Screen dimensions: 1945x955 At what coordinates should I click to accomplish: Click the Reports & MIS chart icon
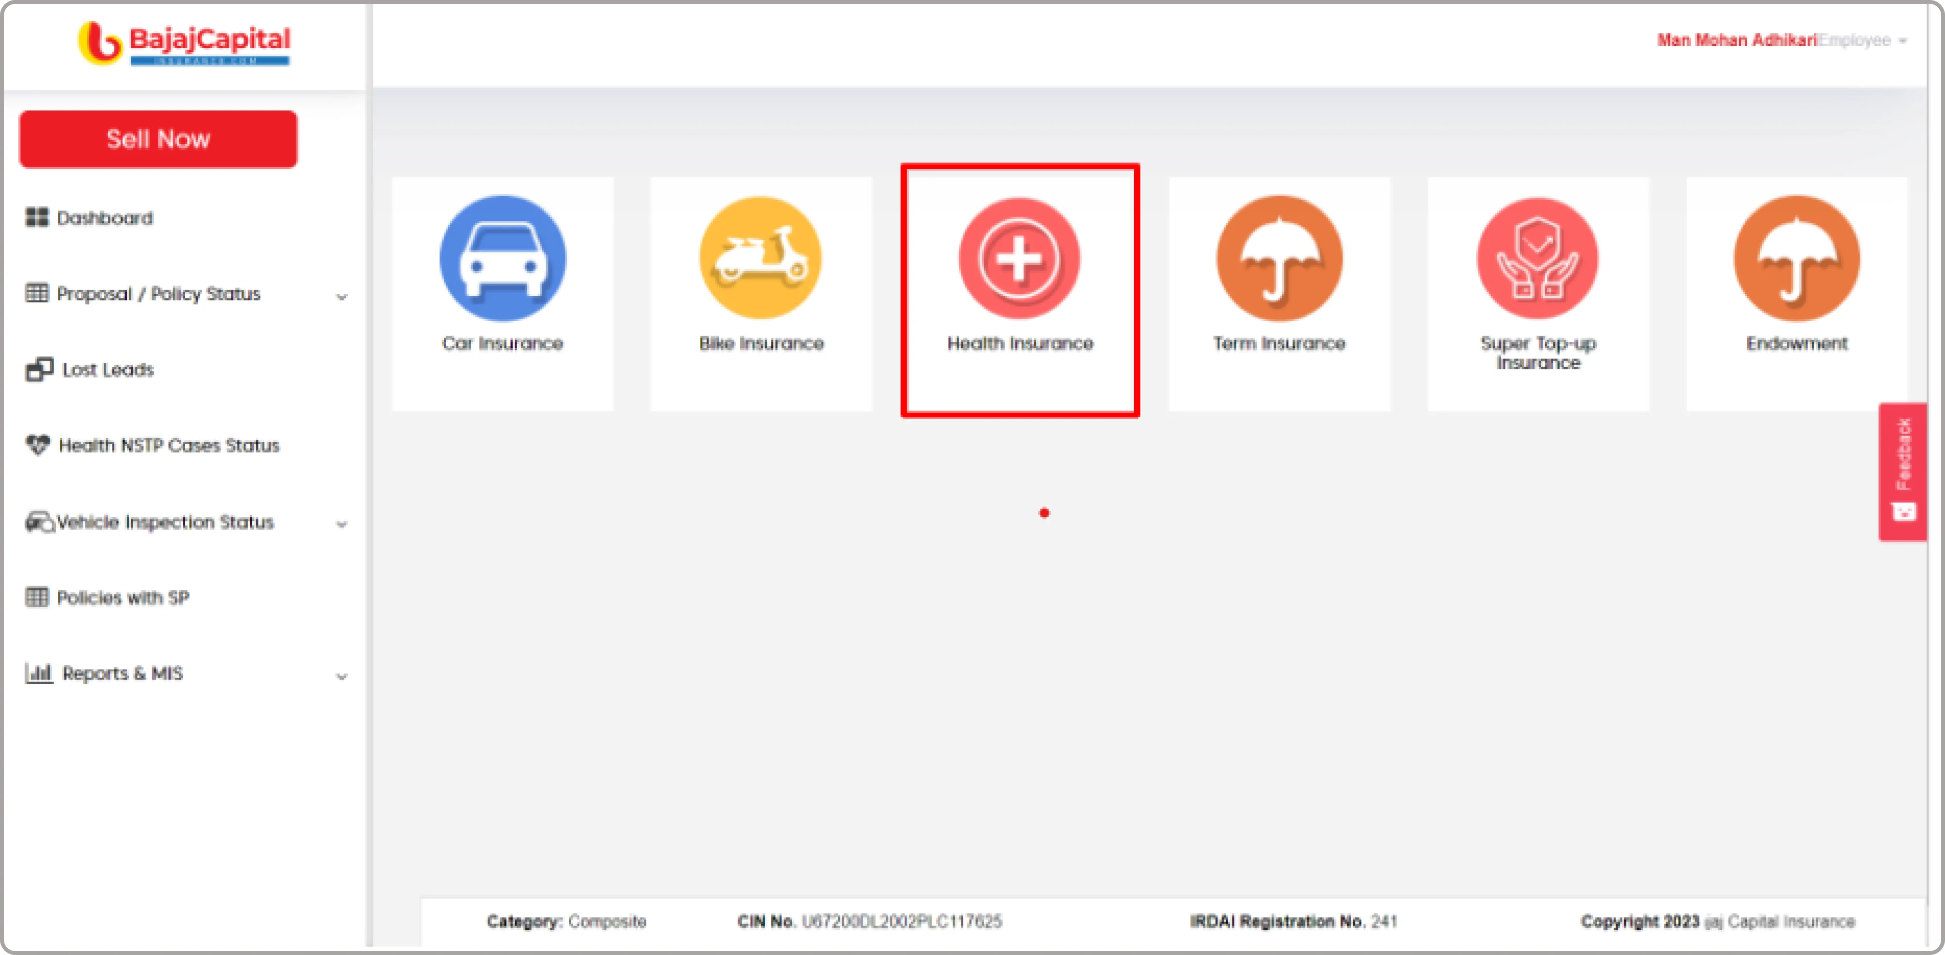point(39,673)
